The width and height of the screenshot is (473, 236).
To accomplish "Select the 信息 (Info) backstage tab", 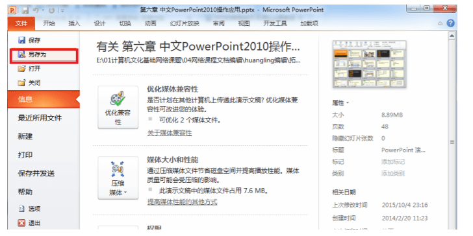I will point(44,99).
